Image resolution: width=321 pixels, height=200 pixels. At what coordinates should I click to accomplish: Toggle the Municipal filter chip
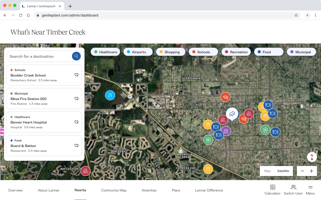[x=301, y=52]
